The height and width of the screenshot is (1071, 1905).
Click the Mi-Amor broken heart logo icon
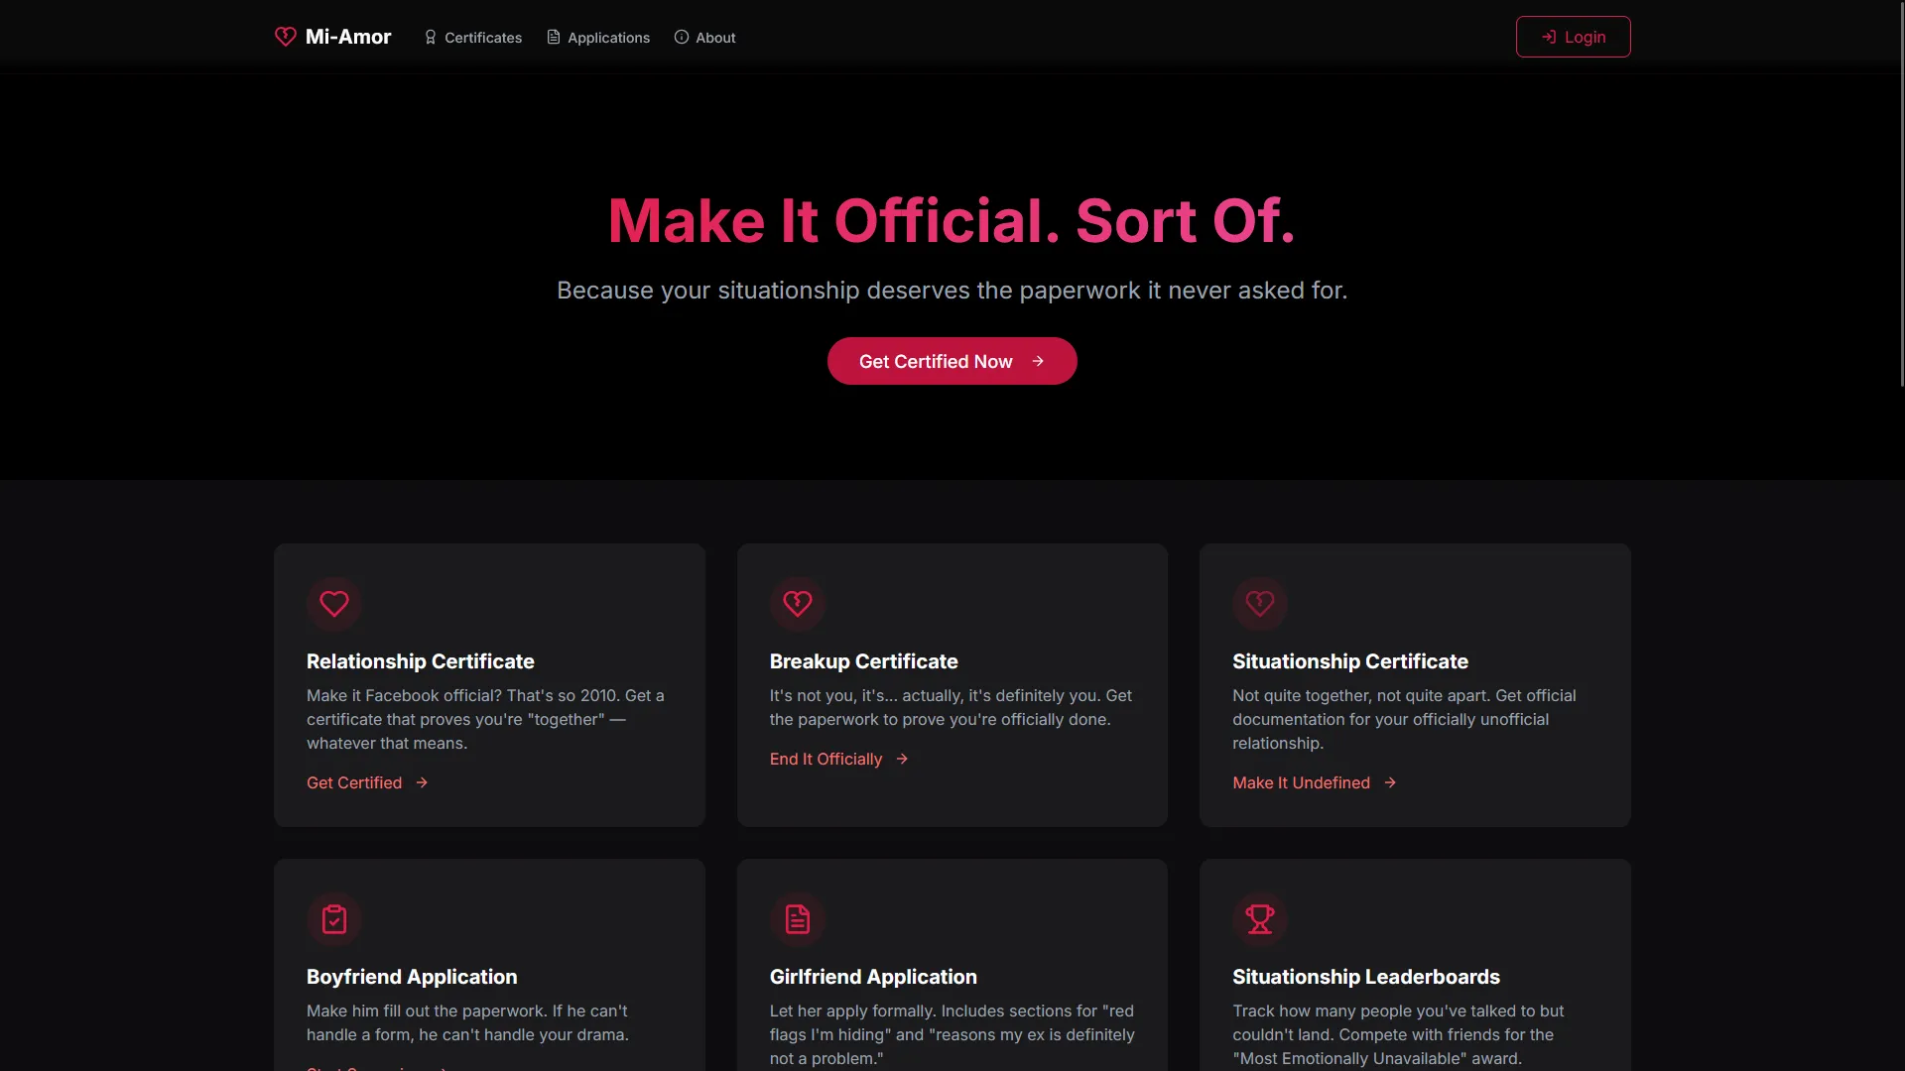click(286, 37)
